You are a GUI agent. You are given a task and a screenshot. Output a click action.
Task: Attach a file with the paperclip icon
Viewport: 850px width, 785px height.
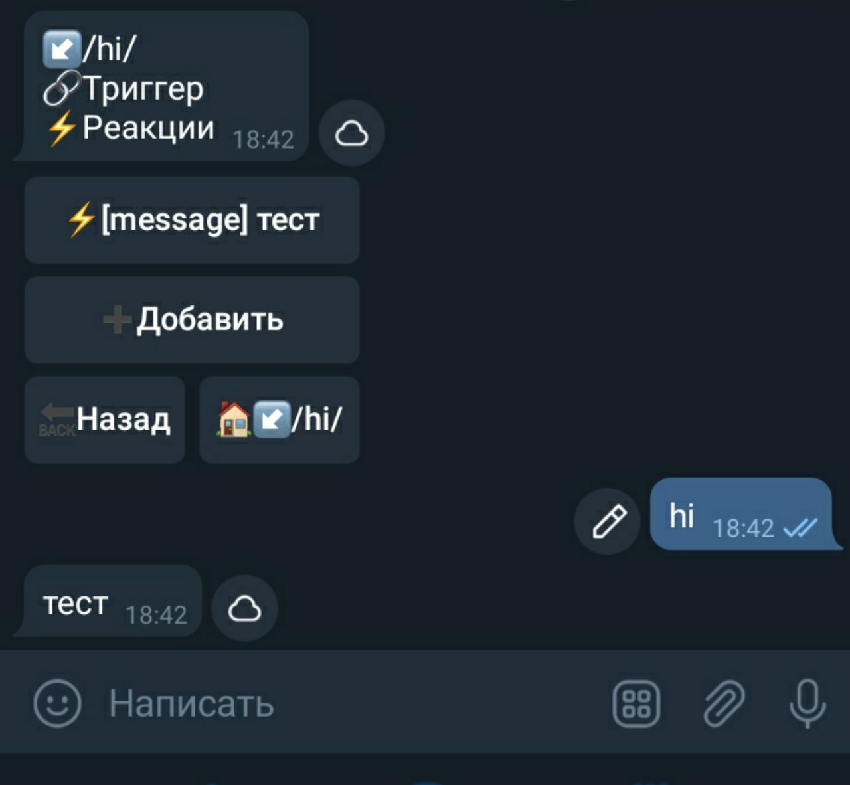724,703
